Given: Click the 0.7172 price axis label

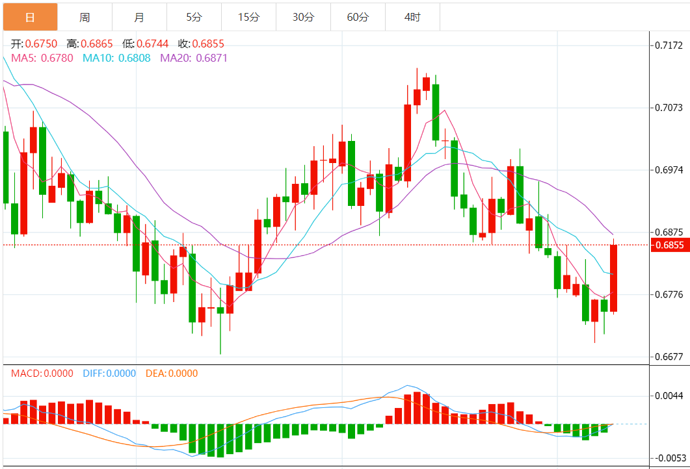Looking at the screenshot, I should 669,45.
